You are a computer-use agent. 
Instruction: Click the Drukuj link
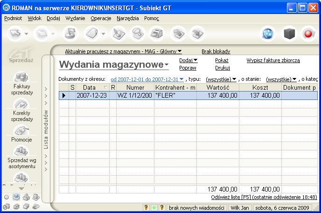[223, 68]
